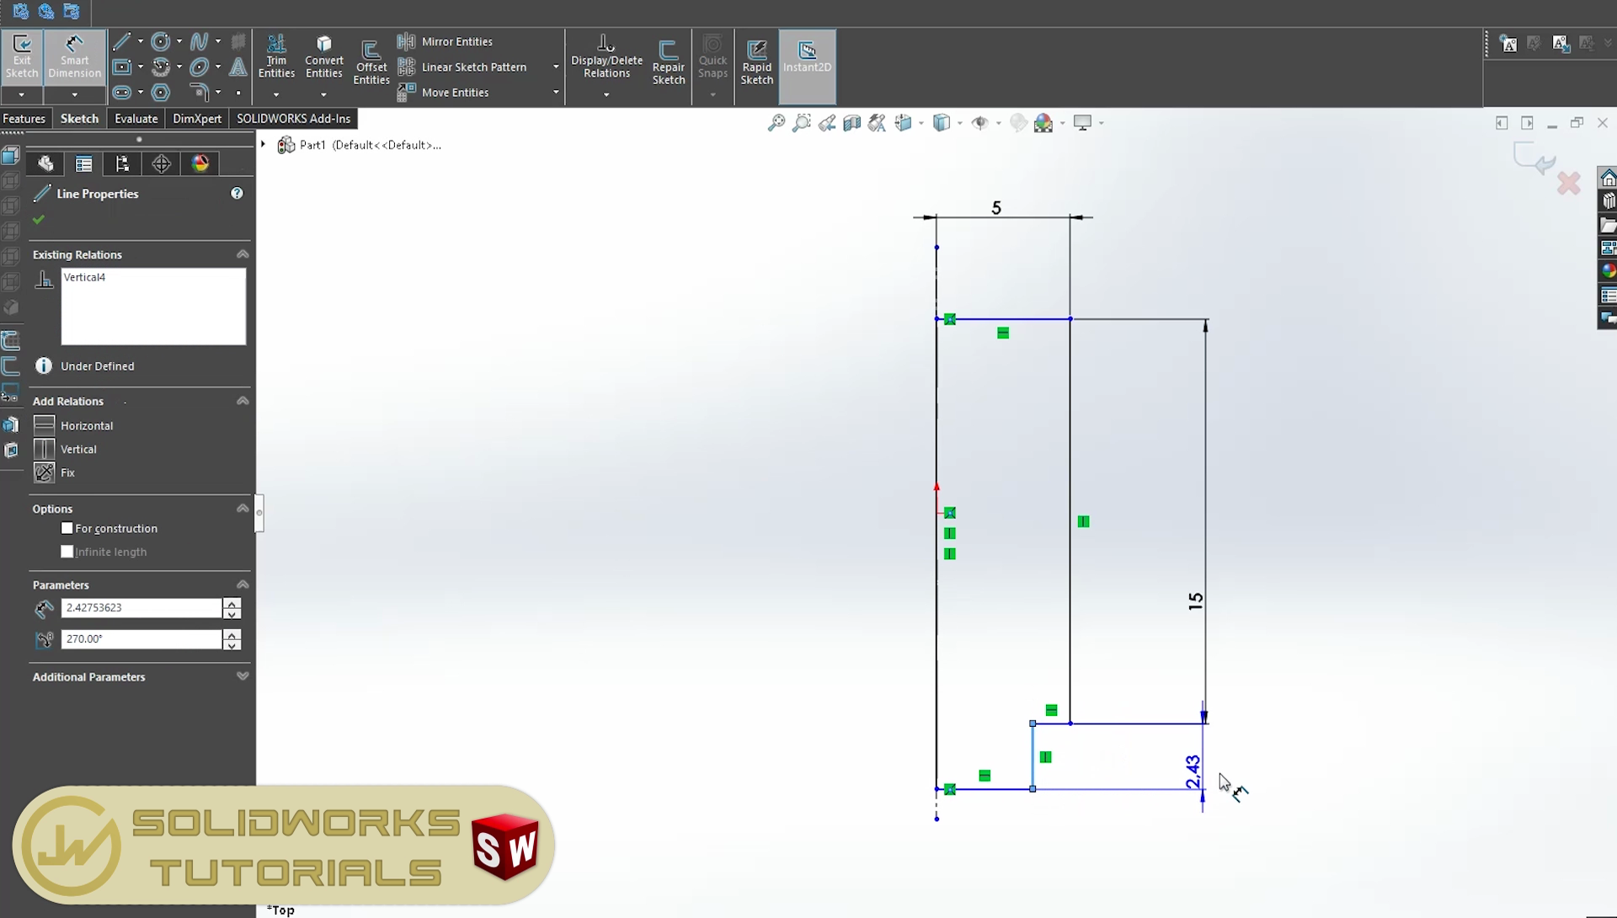Collapse the Options section

click(x=241, y=507)
